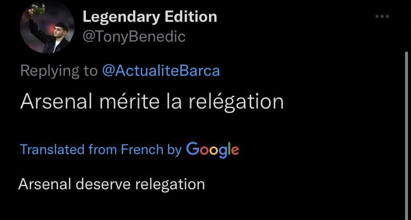Open the three-dot more options menu

click(x=382, y=17)
